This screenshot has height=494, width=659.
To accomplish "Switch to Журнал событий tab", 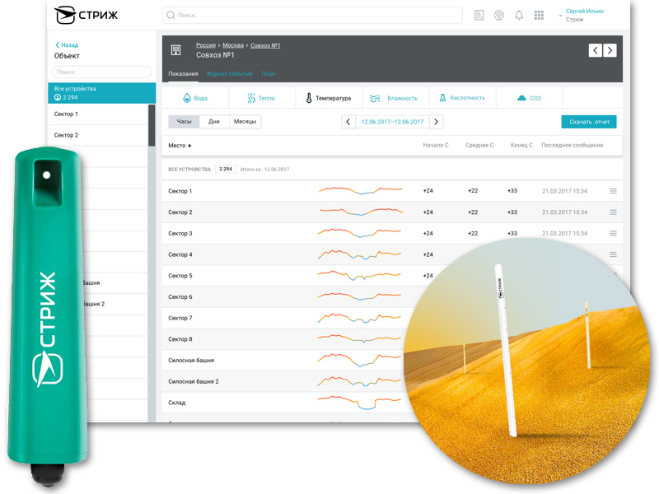I will (x=230, y=73).
